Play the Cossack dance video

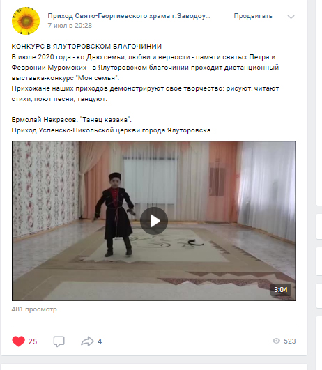[x=154, y=221]
